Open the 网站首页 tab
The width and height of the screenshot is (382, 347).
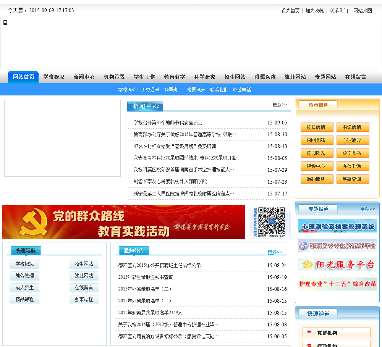pyautogui.click(x=23, y=77)
